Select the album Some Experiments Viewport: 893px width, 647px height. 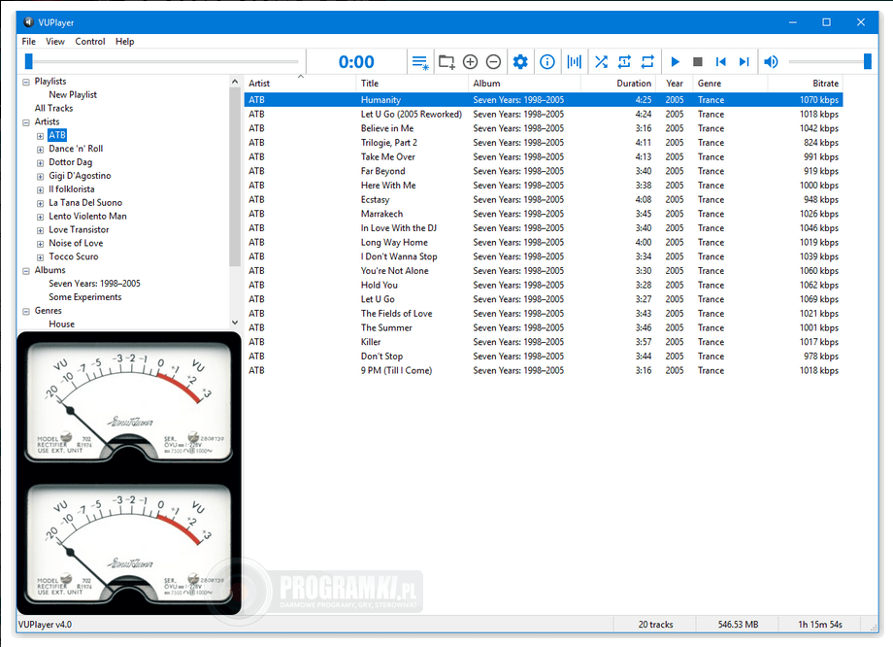click(84, 297)
